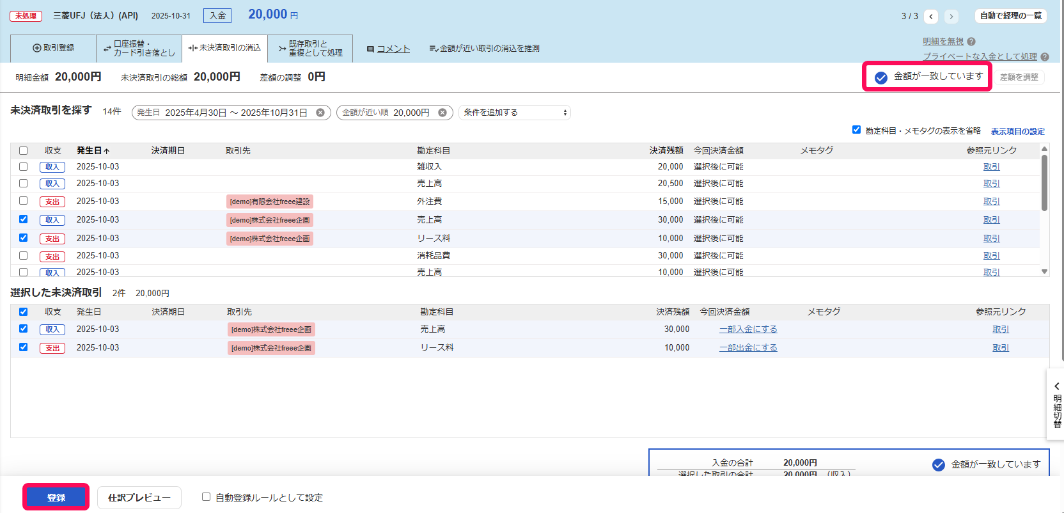
Task: Click the 支出 badge on the 消耗品費 row
Action: point(52,256)
